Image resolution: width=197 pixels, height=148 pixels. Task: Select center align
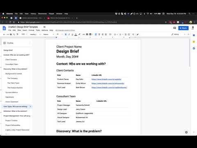click(x=99, y=35)
